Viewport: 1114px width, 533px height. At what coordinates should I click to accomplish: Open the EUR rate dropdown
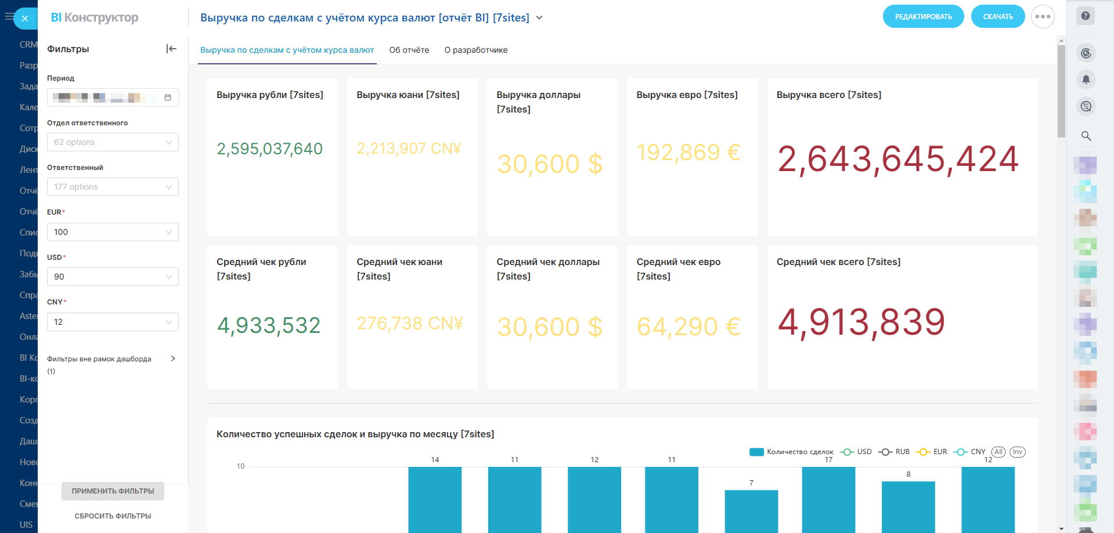point(113,232)
